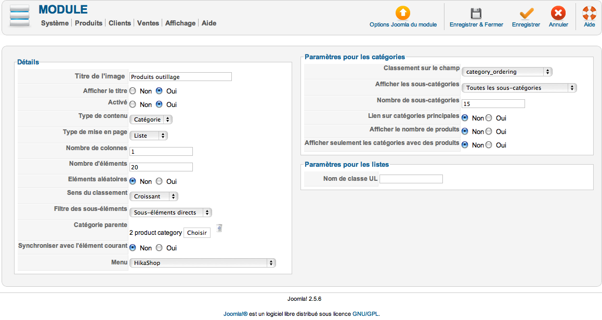
Task: Click the Enregistrer & Fermer floppy icon
Action: (x=476, y=13)
